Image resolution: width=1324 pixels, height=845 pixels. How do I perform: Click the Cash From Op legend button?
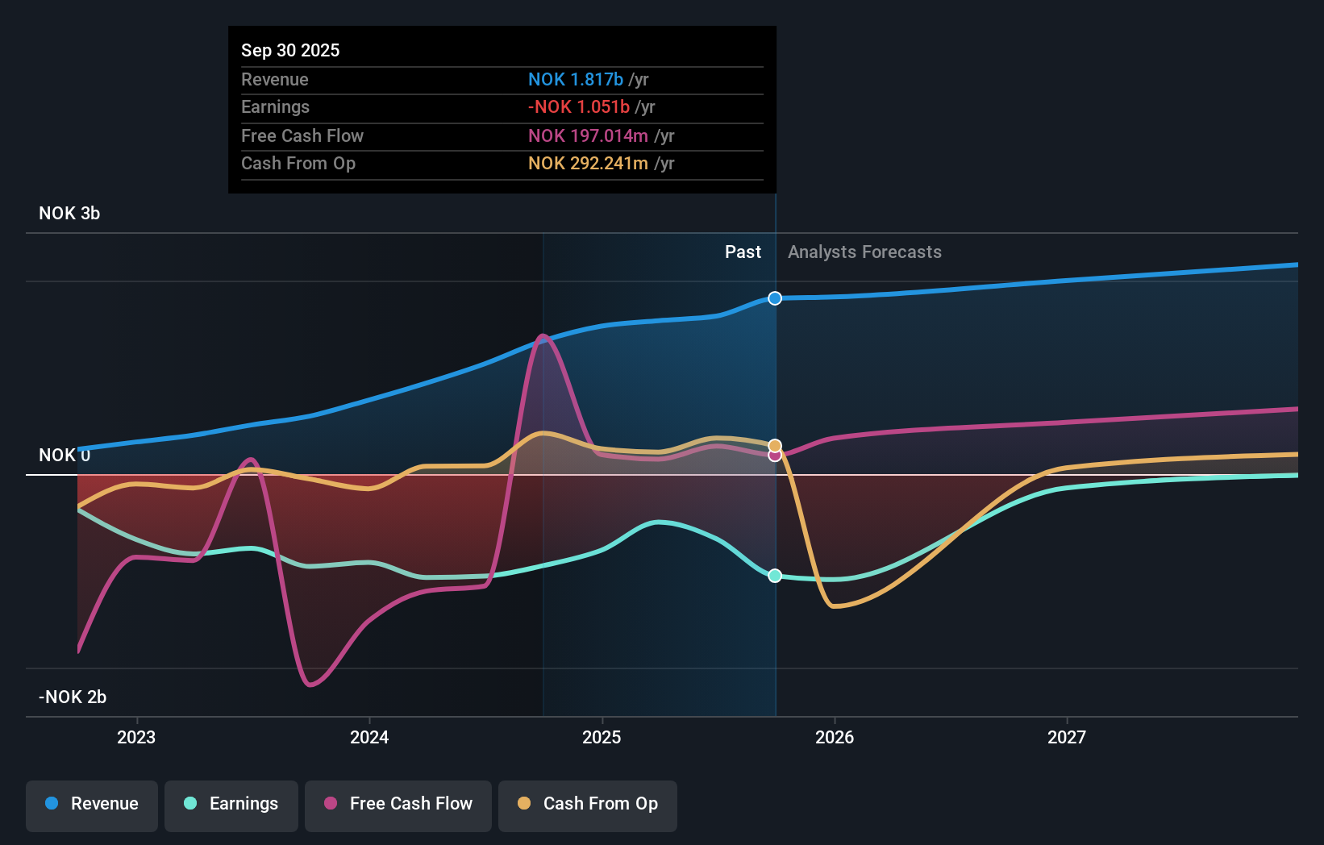click(587, 805)
